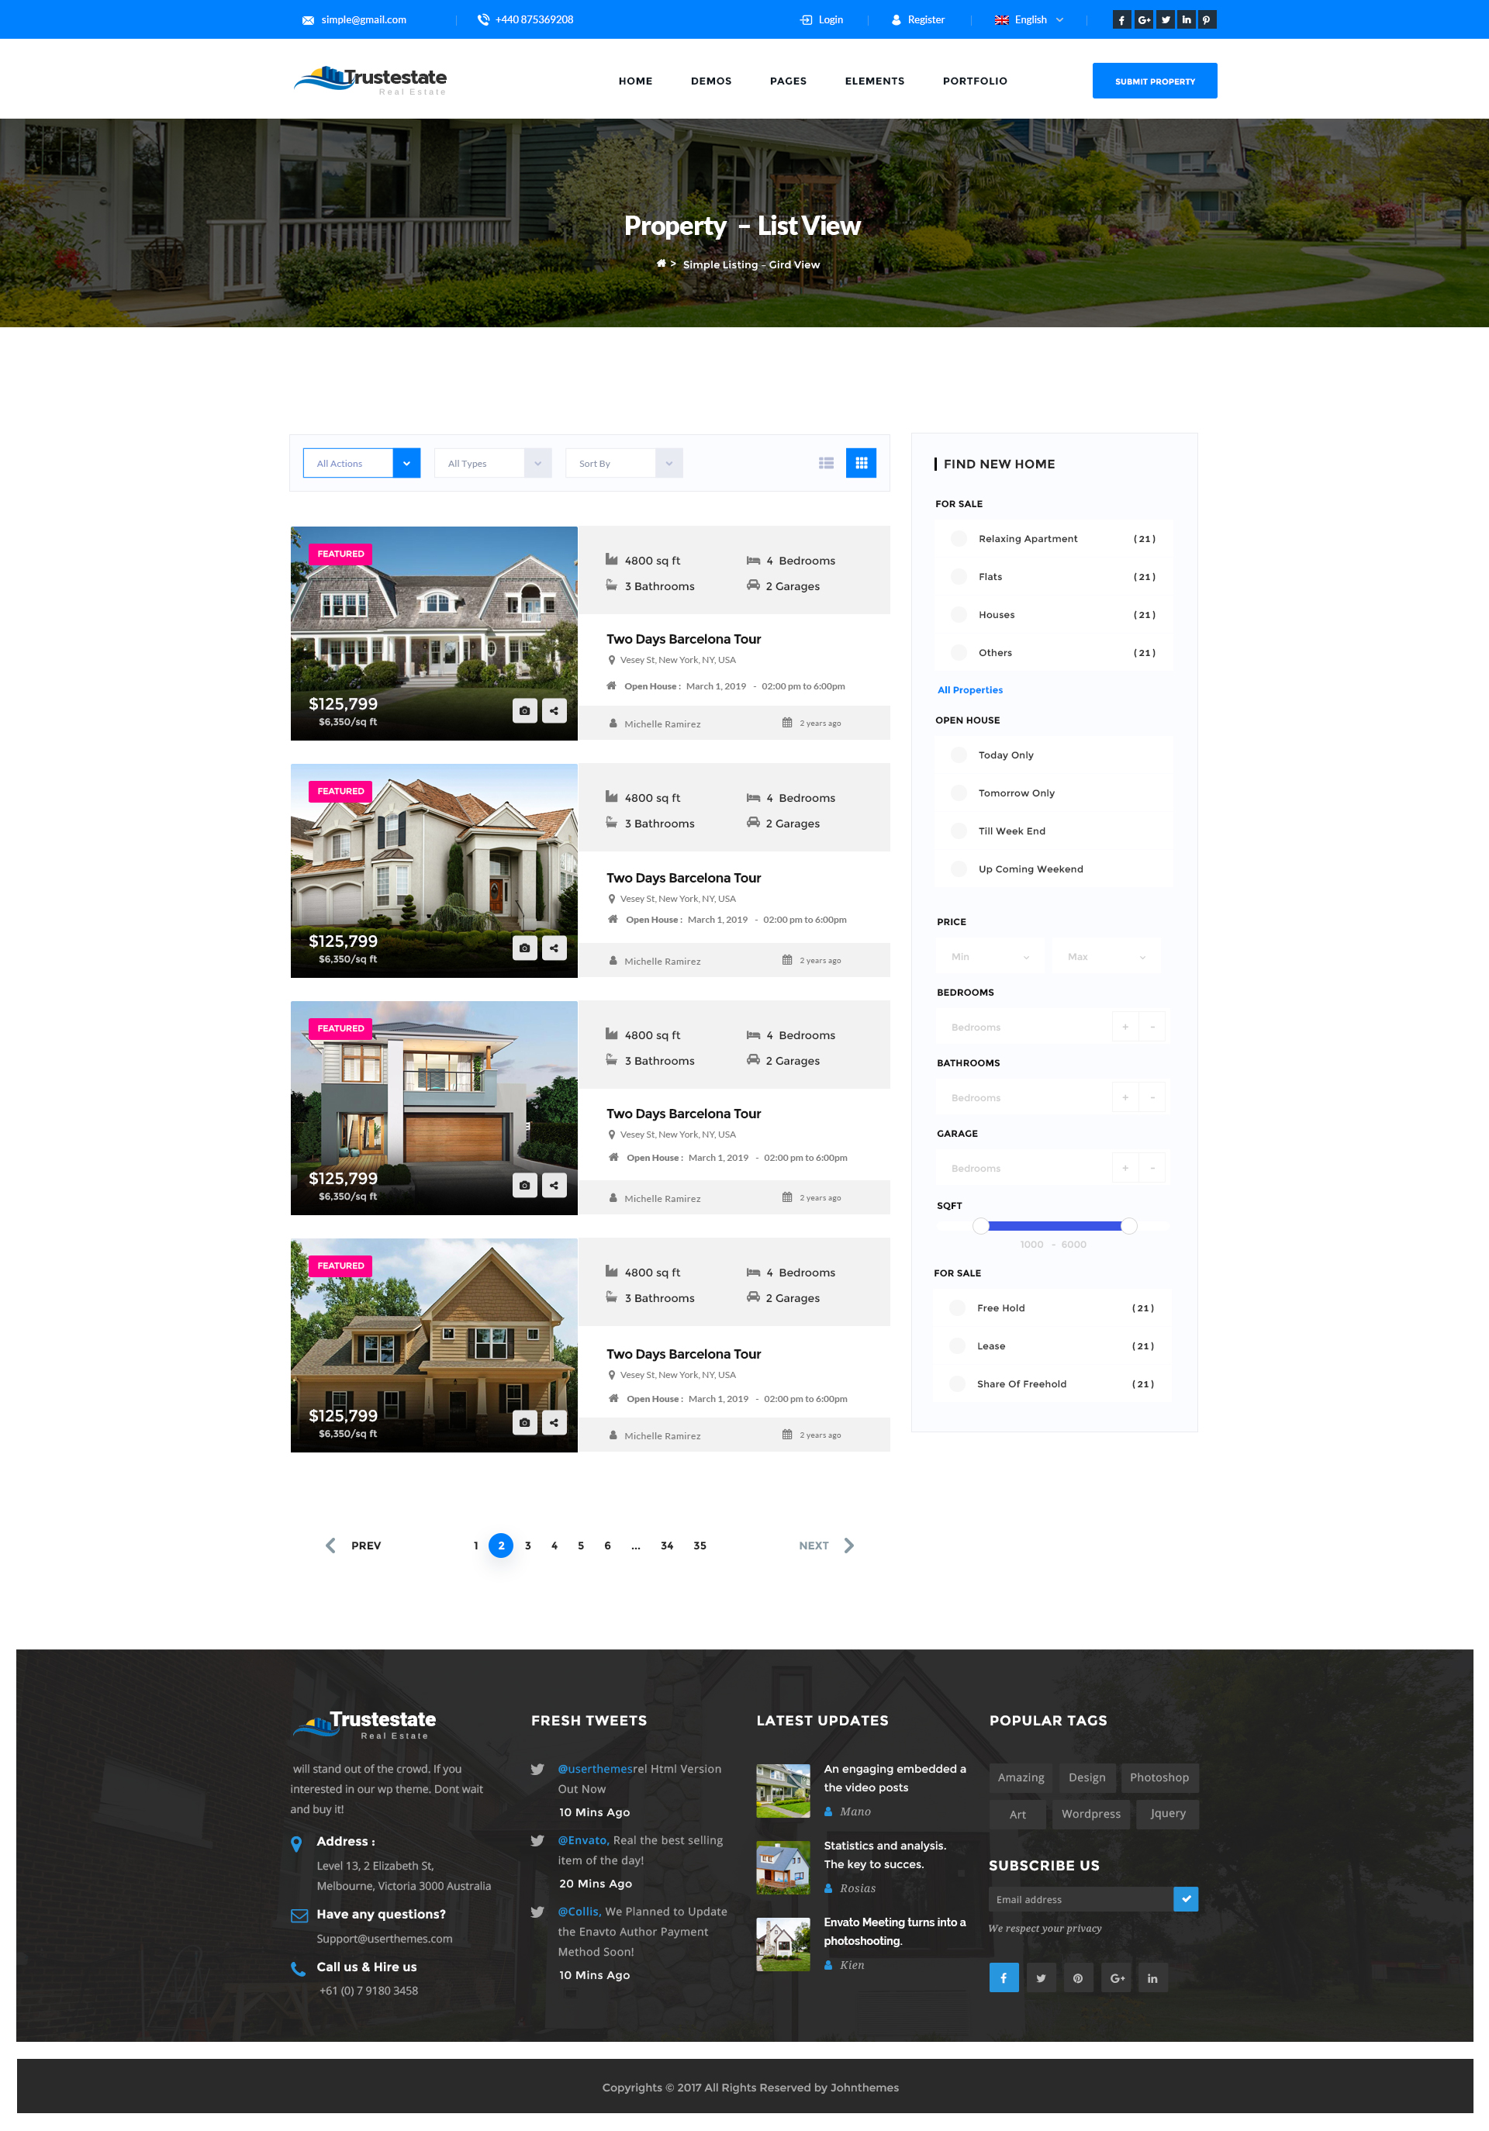The height and width of the screenshot is (2131, 1489).
Task: Click the All Properties link
Action: (x=969, y=689)
